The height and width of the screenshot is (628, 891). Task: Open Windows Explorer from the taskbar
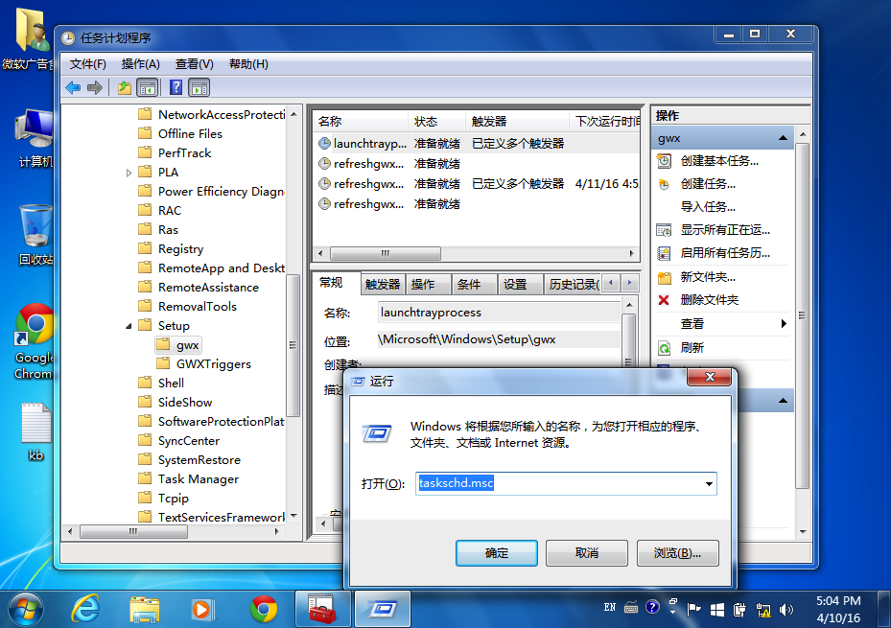(144, 610)
